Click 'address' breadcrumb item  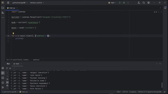36,60
